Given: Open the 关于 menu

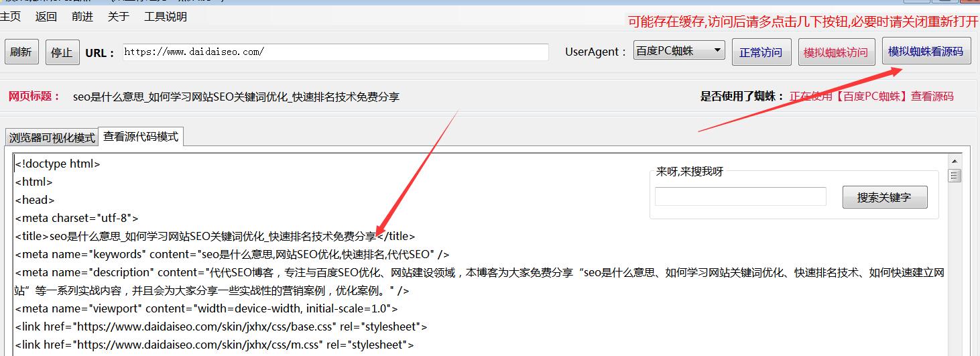Looking at the screenshot, I should coord(119,17).
